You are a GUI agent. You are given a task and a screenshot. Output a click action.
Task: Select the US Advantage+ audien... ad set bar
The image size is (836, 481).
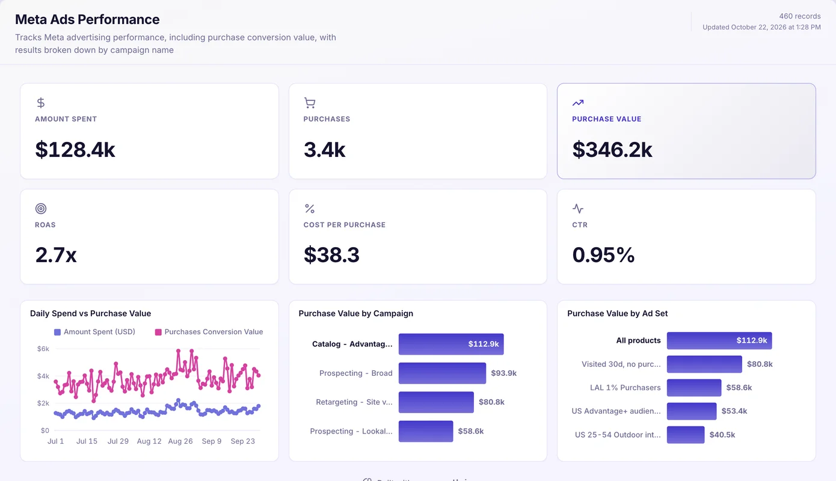click(x=692, y=411)
